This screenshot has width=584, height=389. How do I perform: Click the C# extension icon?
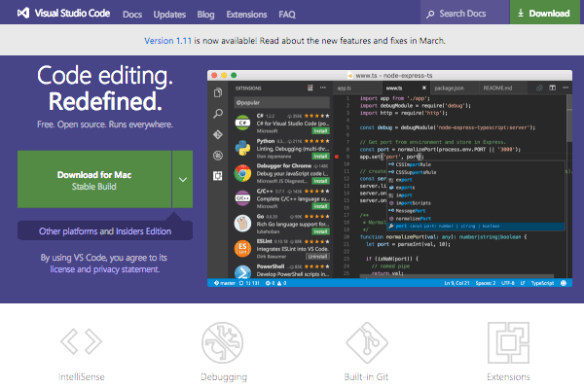(x=242, y=123)
